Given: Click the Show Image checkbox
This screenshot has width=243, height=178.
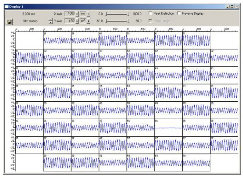Looking at the screenshot, I should pos(150,21).
